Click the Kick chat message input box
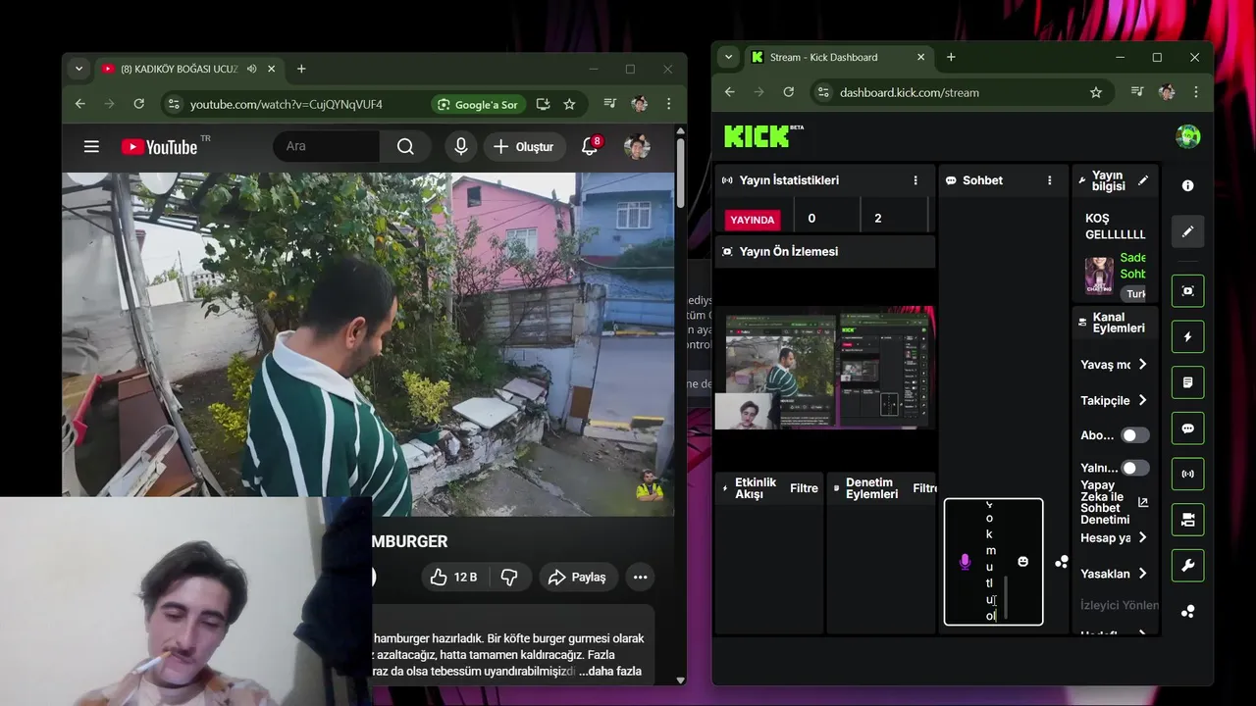1256x706 pixels. 994,562
